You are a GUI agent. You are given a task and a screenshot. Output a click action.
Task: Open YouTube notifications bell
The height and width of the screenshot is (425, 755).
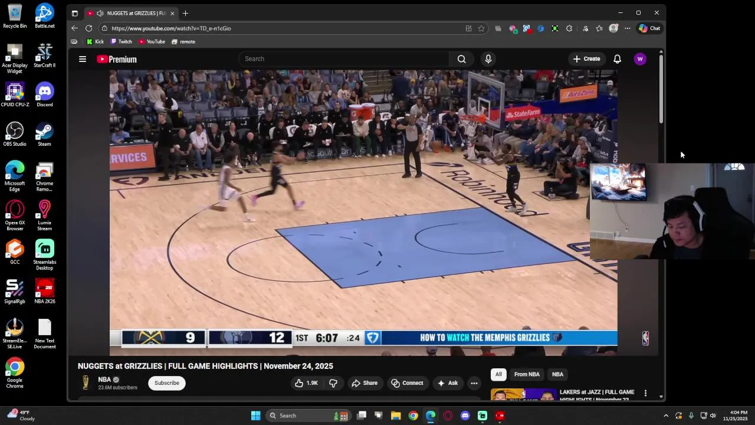(617, 59)
